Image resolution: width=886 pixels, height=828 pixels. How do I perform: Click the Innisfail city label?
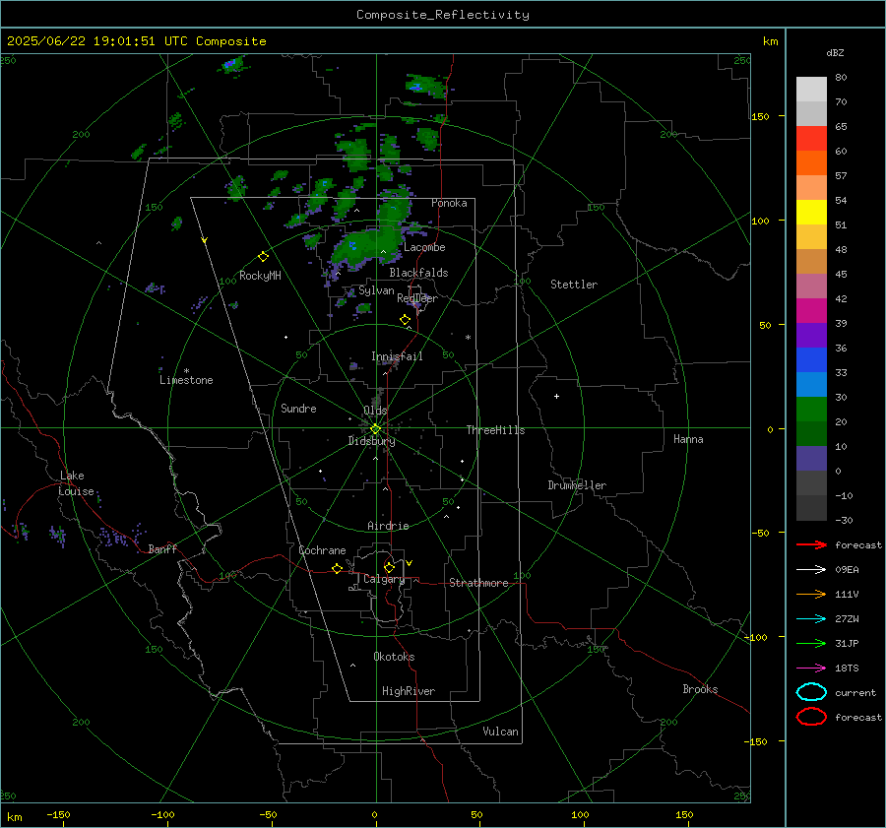click(397, 356)
